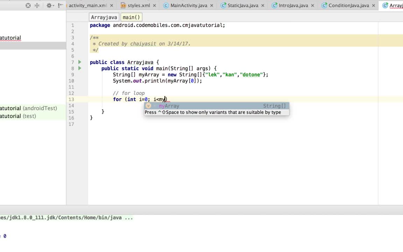This screenshot has height=252, width=403.
Task: Click main() in the breadcrumb bar
Action: (131, 17)
